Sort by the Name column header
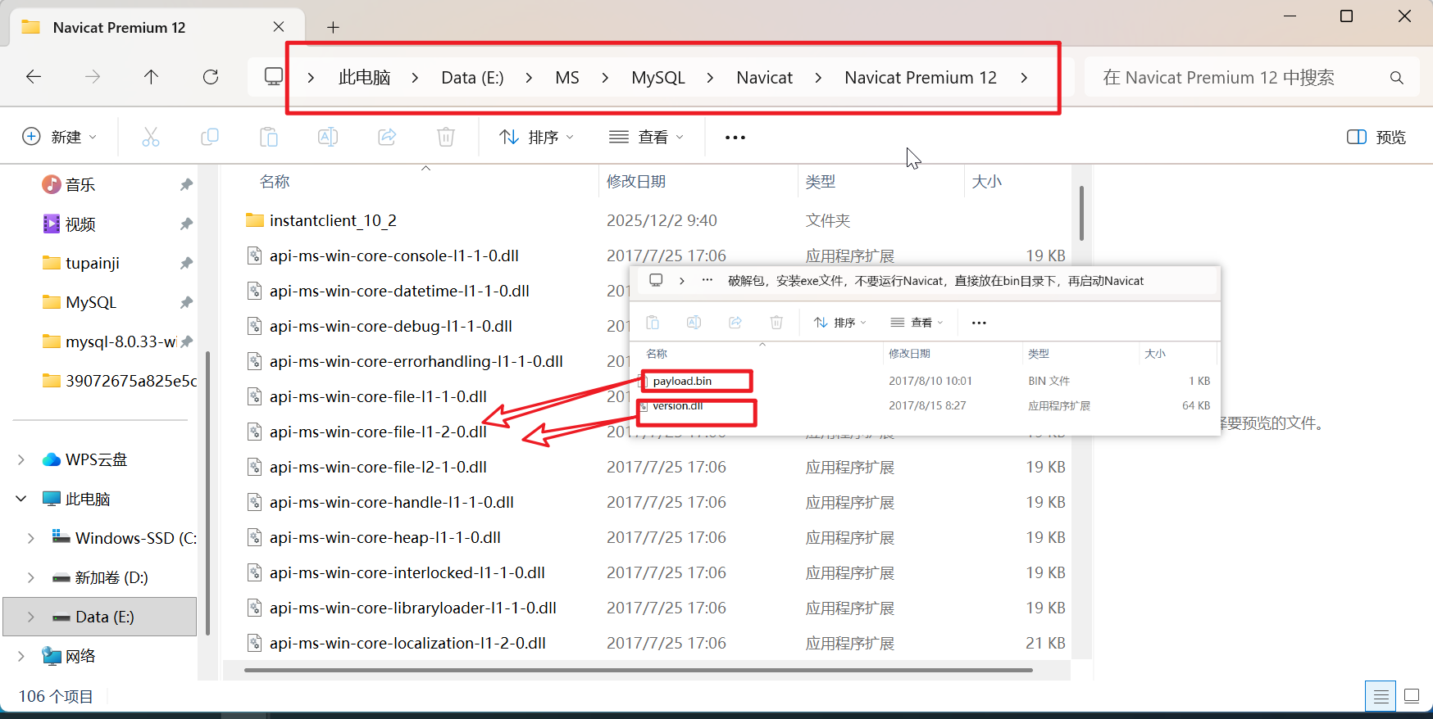 [x=275, y=182]
